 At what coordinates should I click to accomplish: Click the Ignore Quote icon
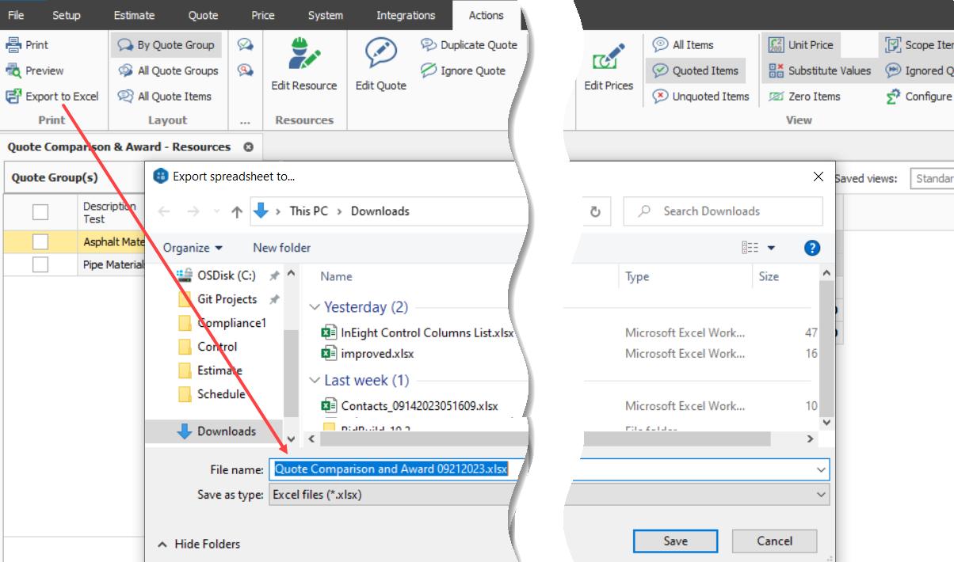pos(428,70)
